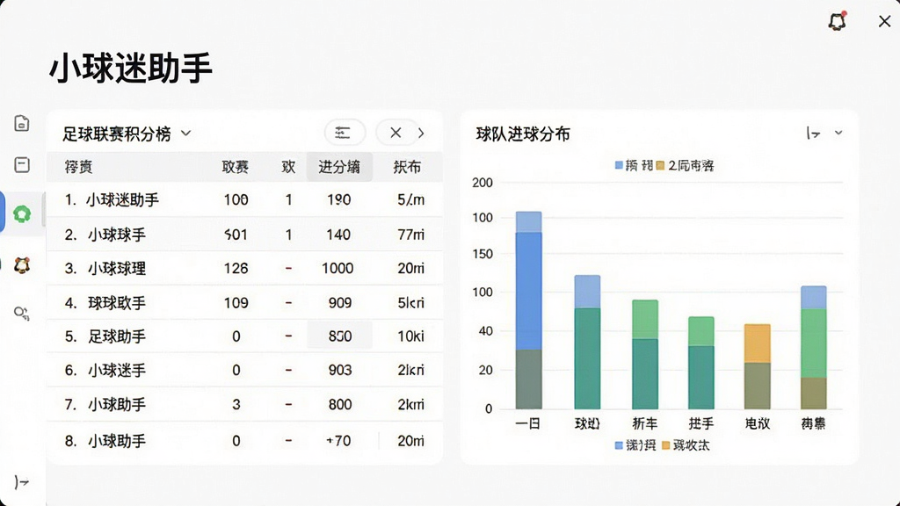Select row 3. 小球球理
The height and width of the screenshot is (506, 900).
click(x=244, y=268)
